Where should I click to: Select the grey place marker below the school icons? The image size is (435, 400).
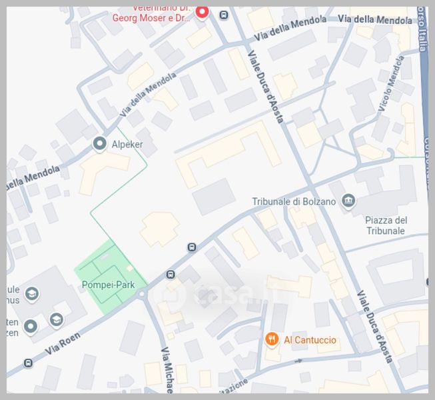point(31,327)
